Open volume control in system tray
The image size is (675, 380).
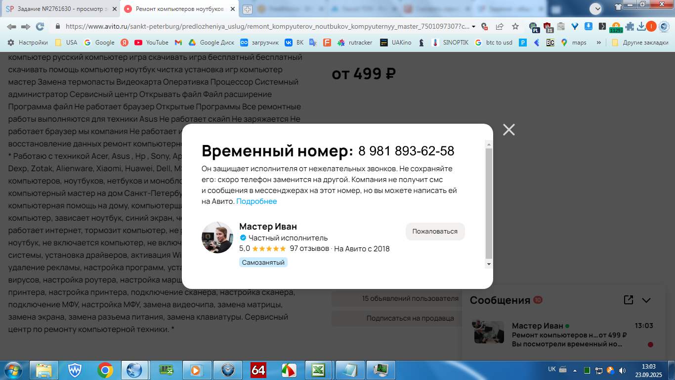coord(623,370)
